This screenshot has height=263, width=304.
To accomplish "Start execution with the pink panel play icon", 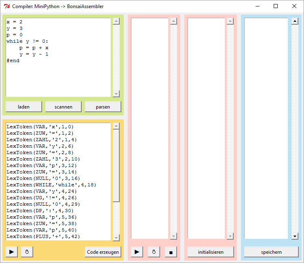I will (137, 252).
